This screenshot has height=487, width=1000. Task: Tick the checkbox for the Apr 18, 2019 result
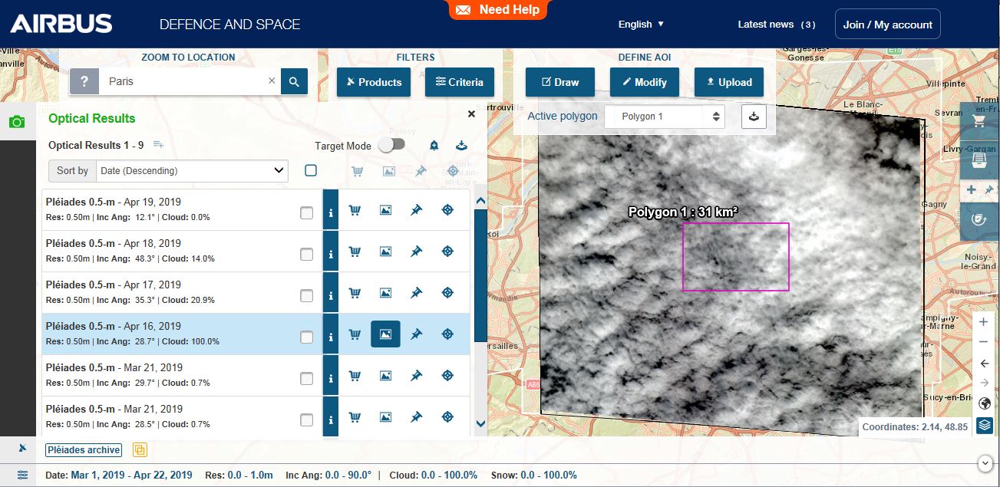(x=307, y=255)
